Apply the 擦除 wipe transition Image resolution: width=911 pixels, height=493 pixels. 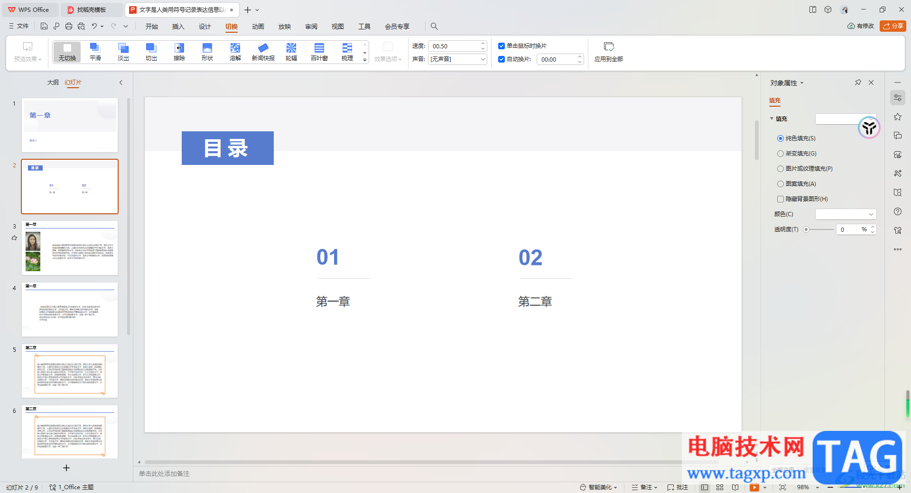point(179,52)
